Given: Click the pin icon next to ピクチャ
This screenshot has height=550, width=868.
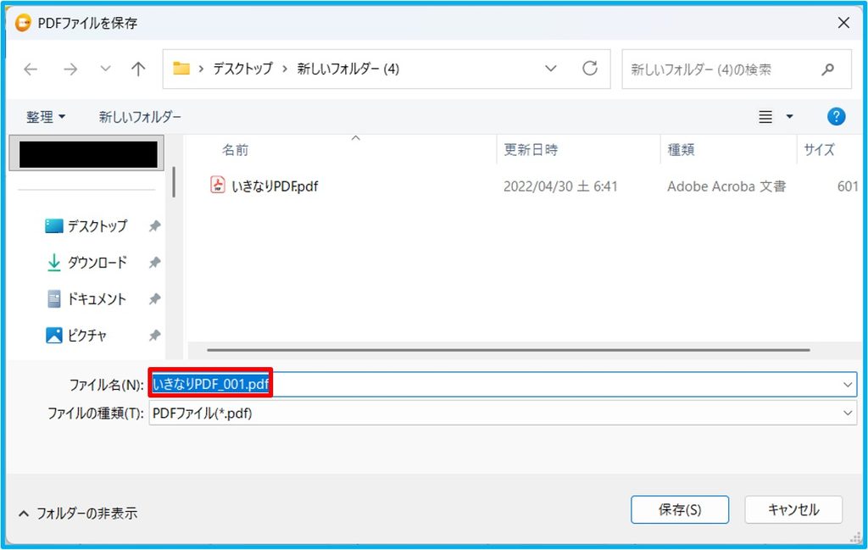Looking at the screenshot, I should (154, 336).
